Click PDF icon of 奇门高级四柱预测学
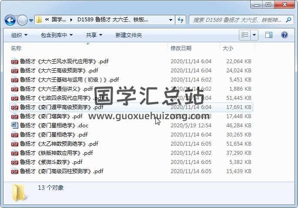 15,171
